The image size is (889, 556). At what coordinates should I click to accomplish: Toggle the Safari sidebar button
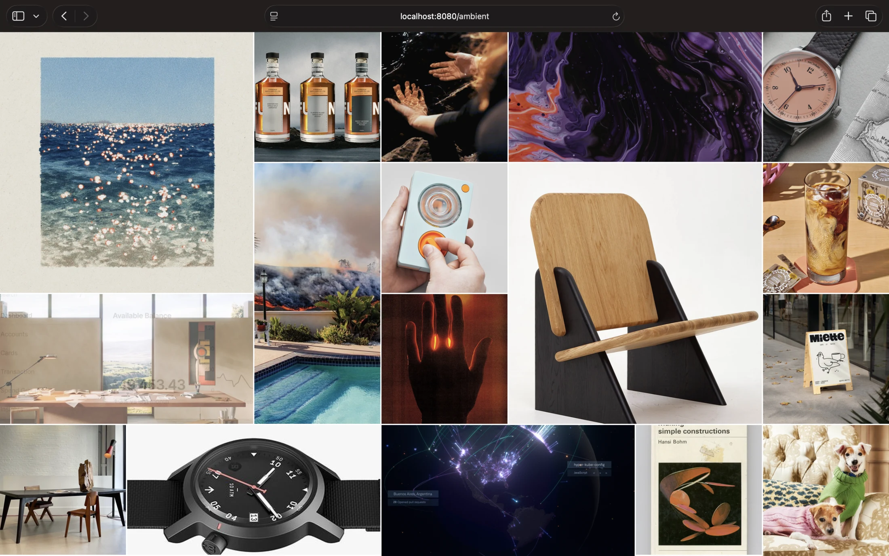click(18, 16)
